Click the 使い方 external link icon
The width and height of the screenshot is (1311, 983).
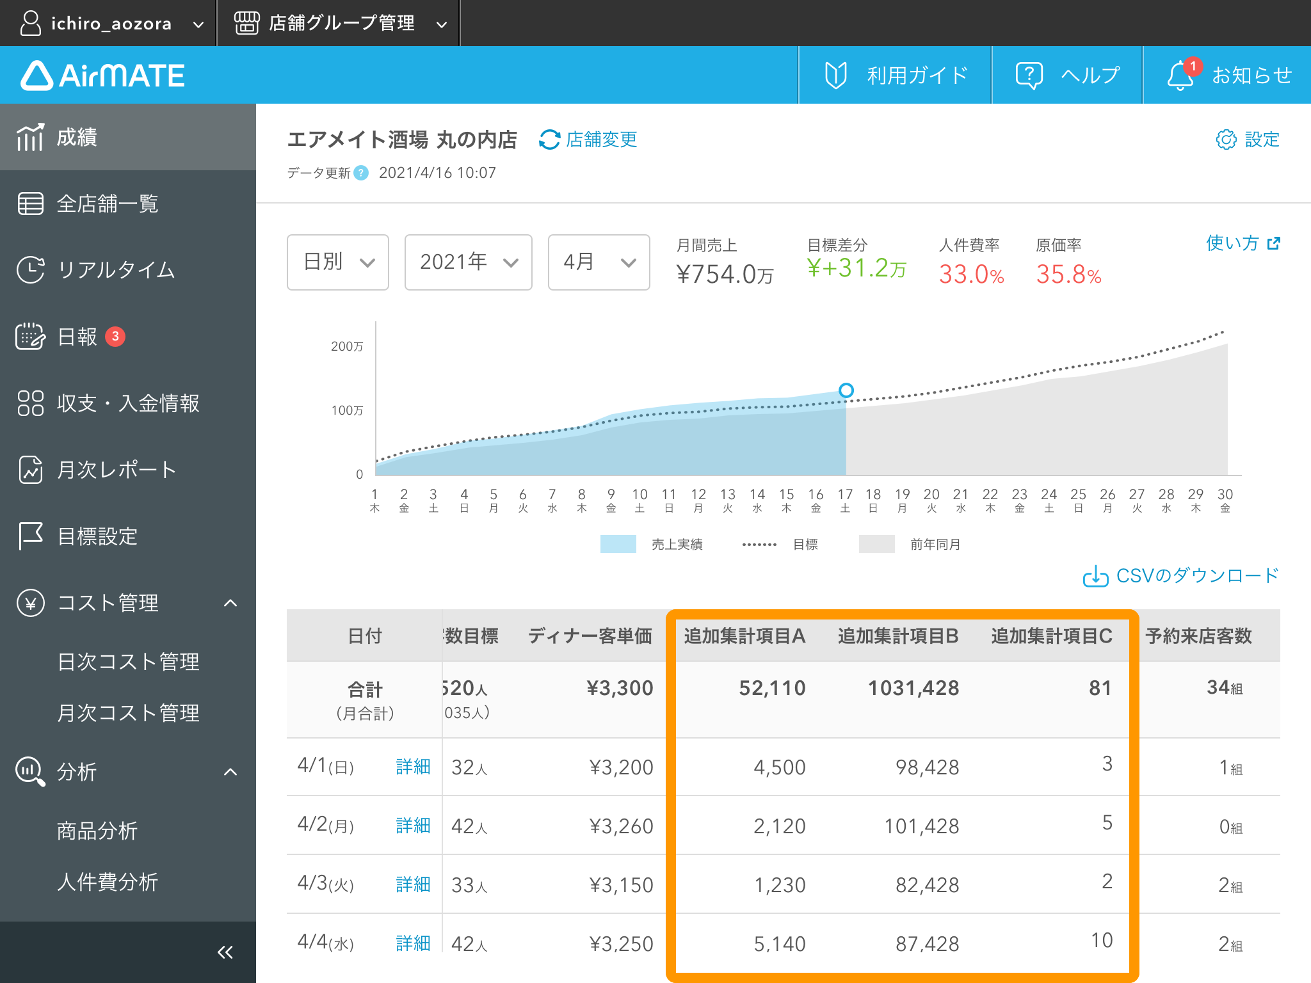point(1274,243)
